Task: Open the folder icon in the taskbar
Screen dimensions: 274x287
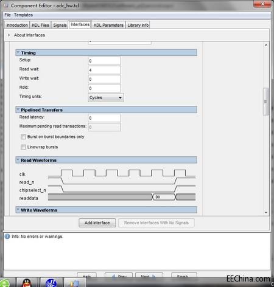Action: 74,283
